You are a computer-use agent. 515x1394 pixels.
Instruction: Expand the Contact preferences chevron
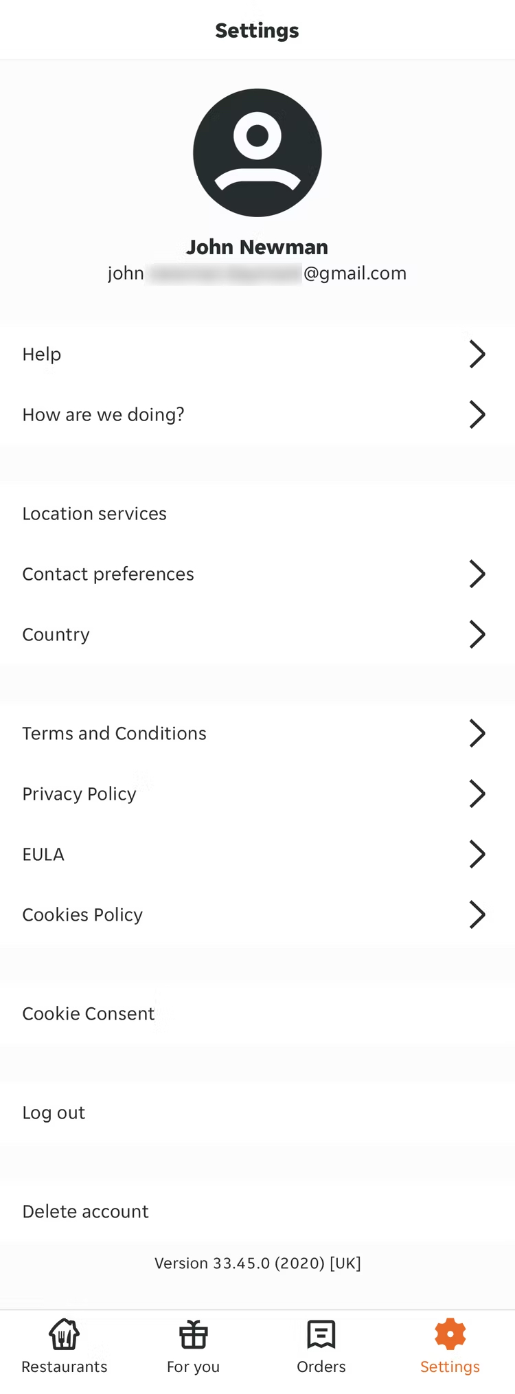pyautogui.click(x=477, y=574)
